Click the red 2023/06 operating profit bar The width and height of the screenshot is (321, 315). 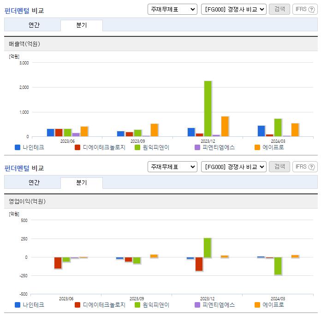(x=58, y=262)
